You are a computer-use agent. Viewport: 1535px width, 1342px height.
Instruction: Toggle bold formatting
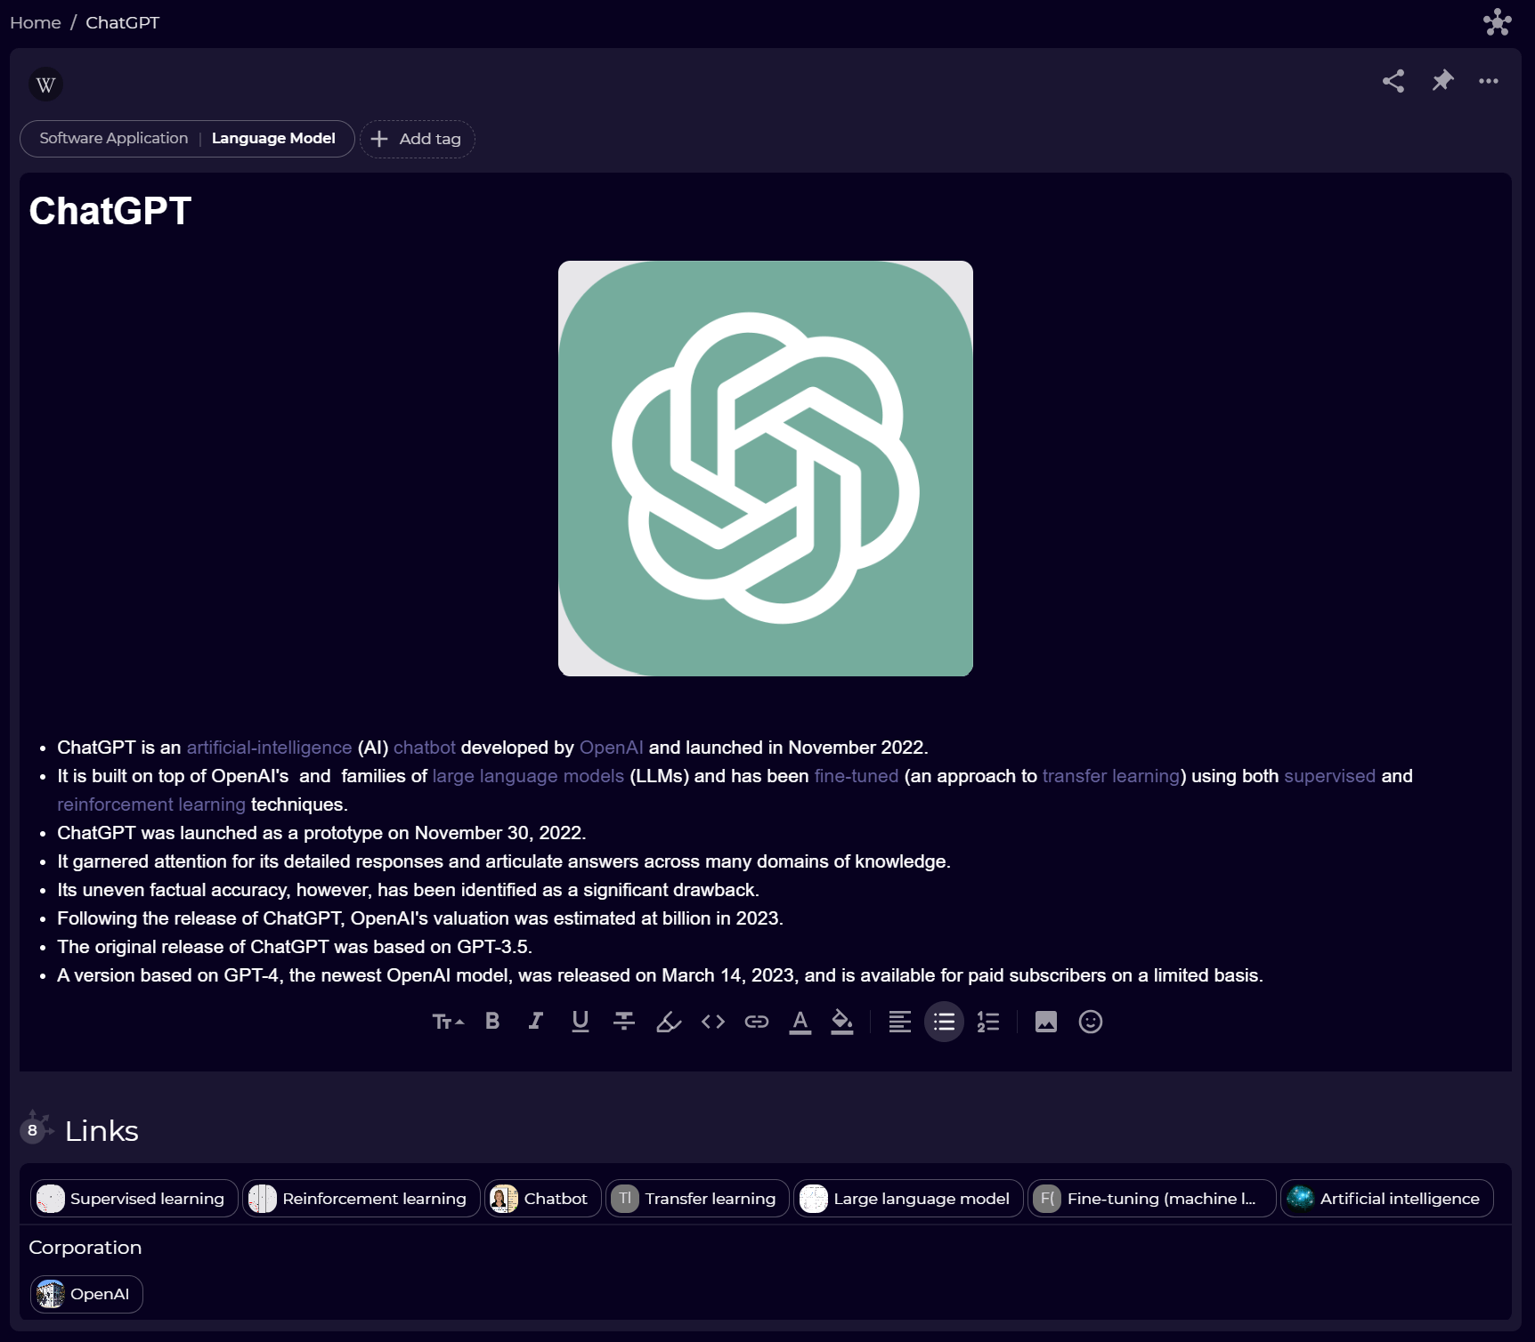coord(491,1022)
